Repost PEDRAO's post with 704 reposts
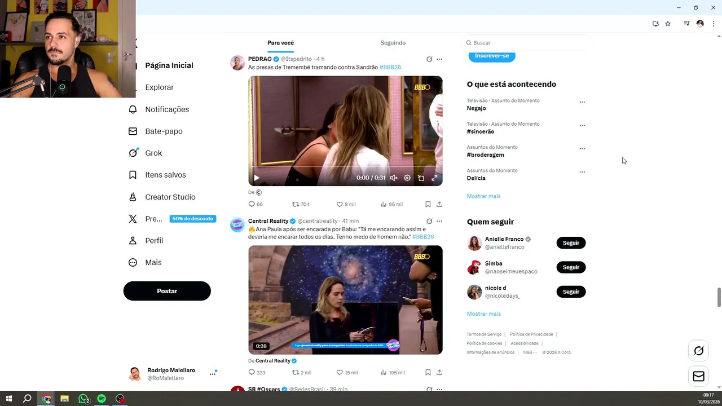This screenshot has width=722, height=406. [x=296, y=204]
